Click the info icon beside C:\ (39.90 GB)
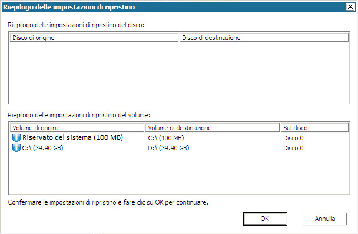This screenshot has width=358, height=234. click(x=16, y=147)
